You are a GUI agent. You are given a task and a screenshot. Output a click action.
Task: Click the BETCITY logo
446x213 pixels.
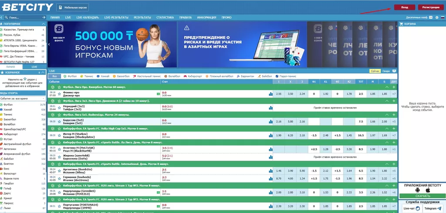[27, 7]
